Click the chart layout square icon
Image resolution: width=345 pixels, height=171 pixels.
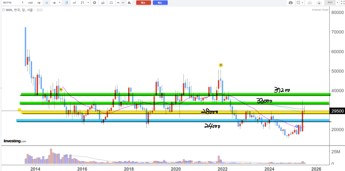(x=299, y=3)
